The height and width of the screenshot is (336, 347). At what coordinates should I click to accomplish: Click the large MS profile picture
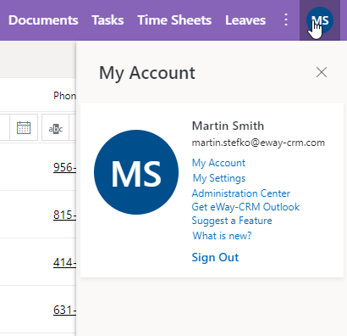click(136, 172)
